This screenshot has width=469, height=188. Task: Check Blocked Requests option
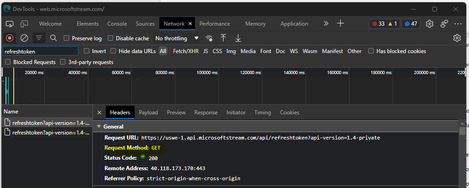tap(8, 62)
